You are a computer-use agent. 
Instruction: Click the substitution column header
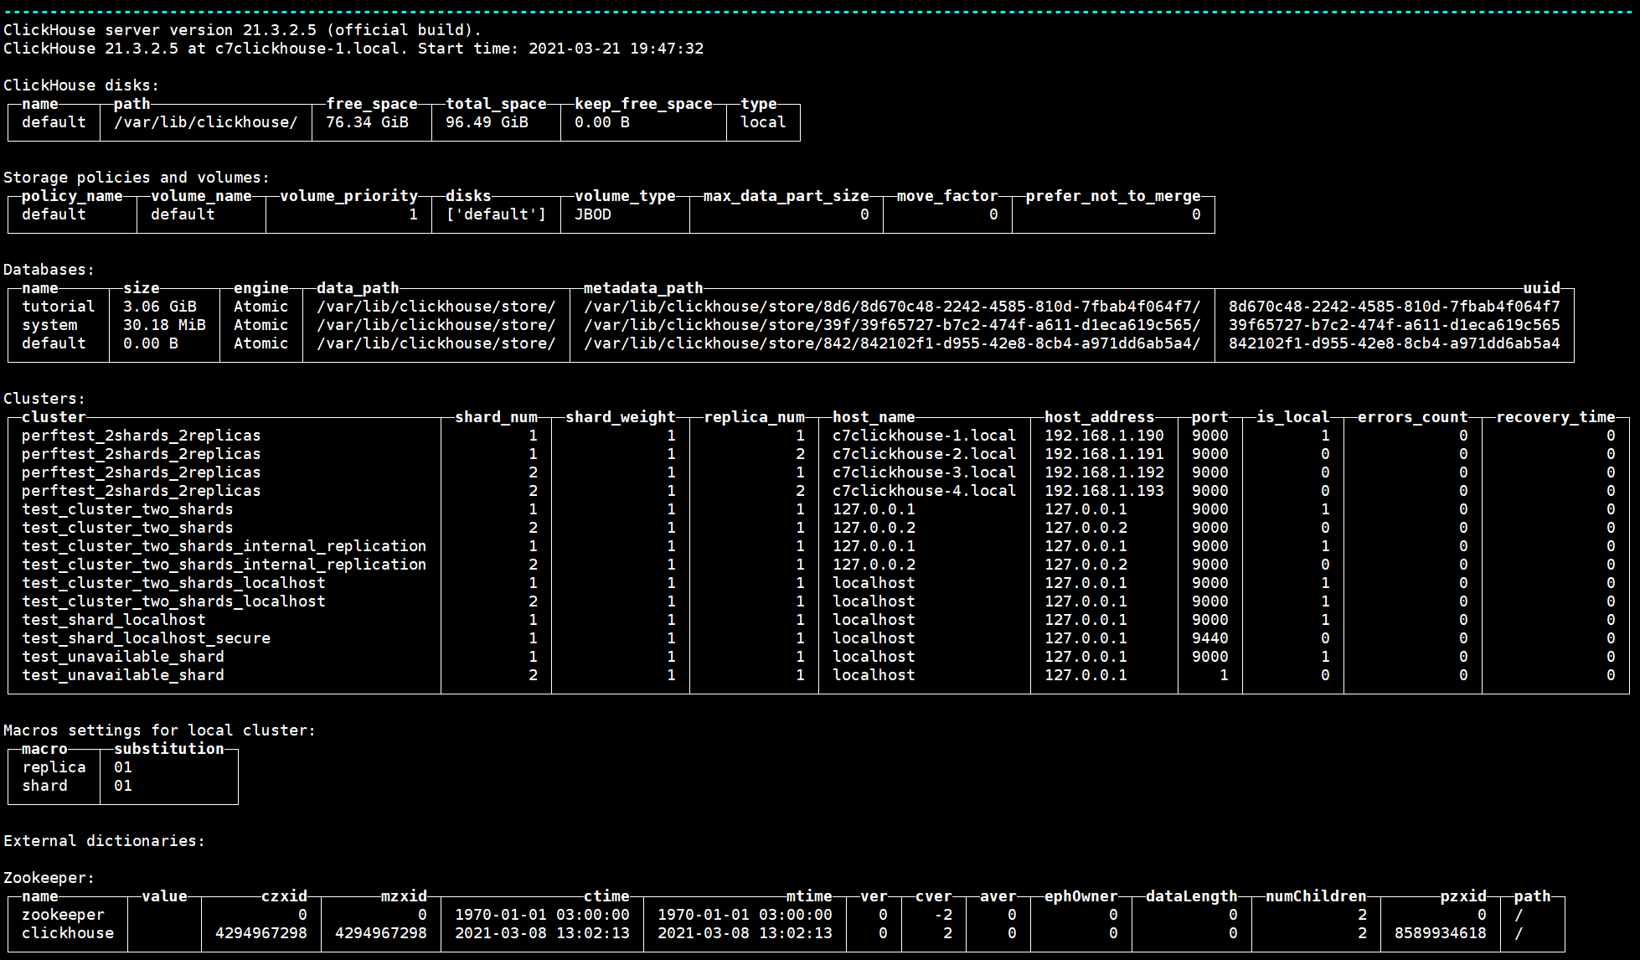click(168, 749)
